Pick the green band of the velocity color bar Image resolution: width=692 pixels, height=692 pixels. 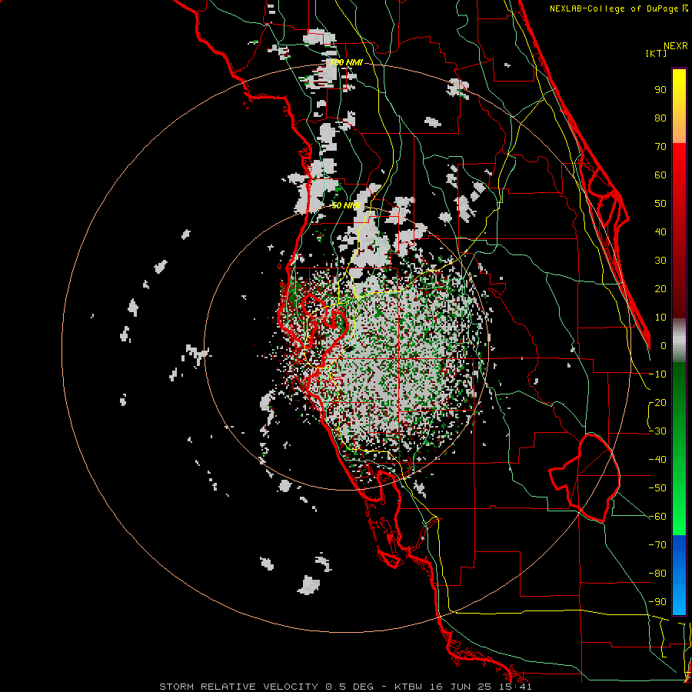click(679, 449)
